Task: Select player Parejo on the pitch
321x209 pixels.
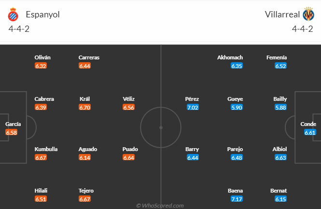Action: 235,149
